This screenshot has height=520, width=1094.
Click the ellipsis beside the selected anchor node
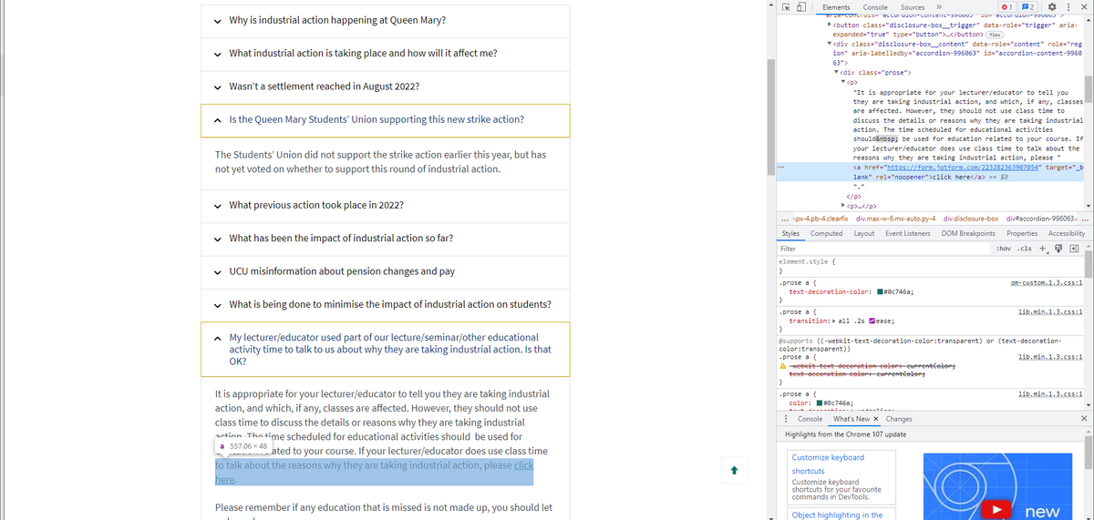coord(781,168)
